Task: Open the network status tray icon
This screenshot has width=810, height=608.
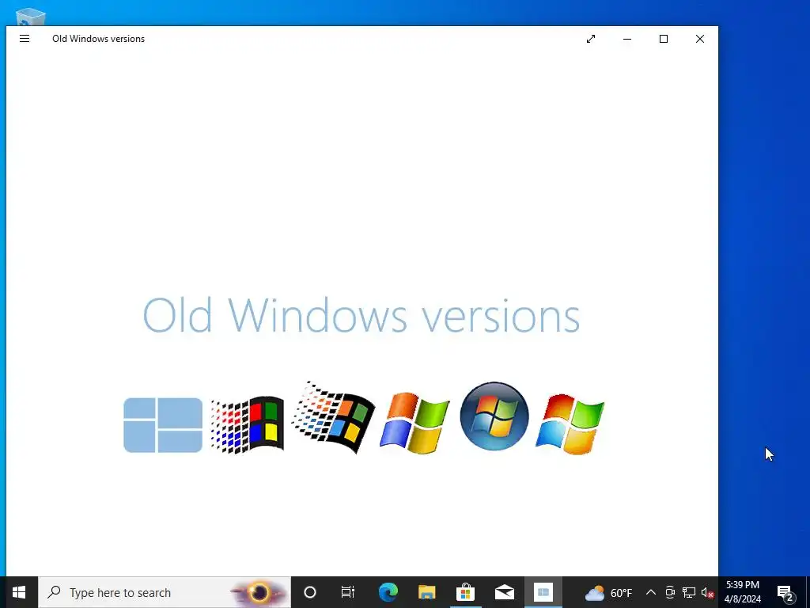Action: 689,592
